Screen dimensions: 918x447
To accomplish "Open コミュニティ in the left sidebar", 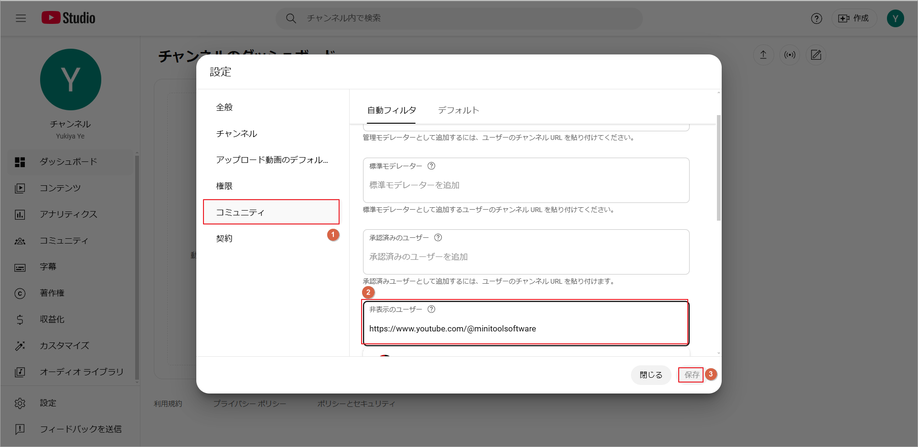I will (71, 241).
